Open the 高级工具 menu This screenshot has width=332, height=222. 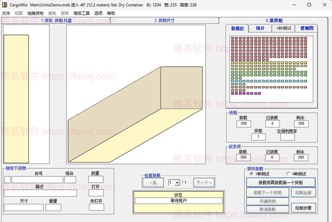pos(82,13)
